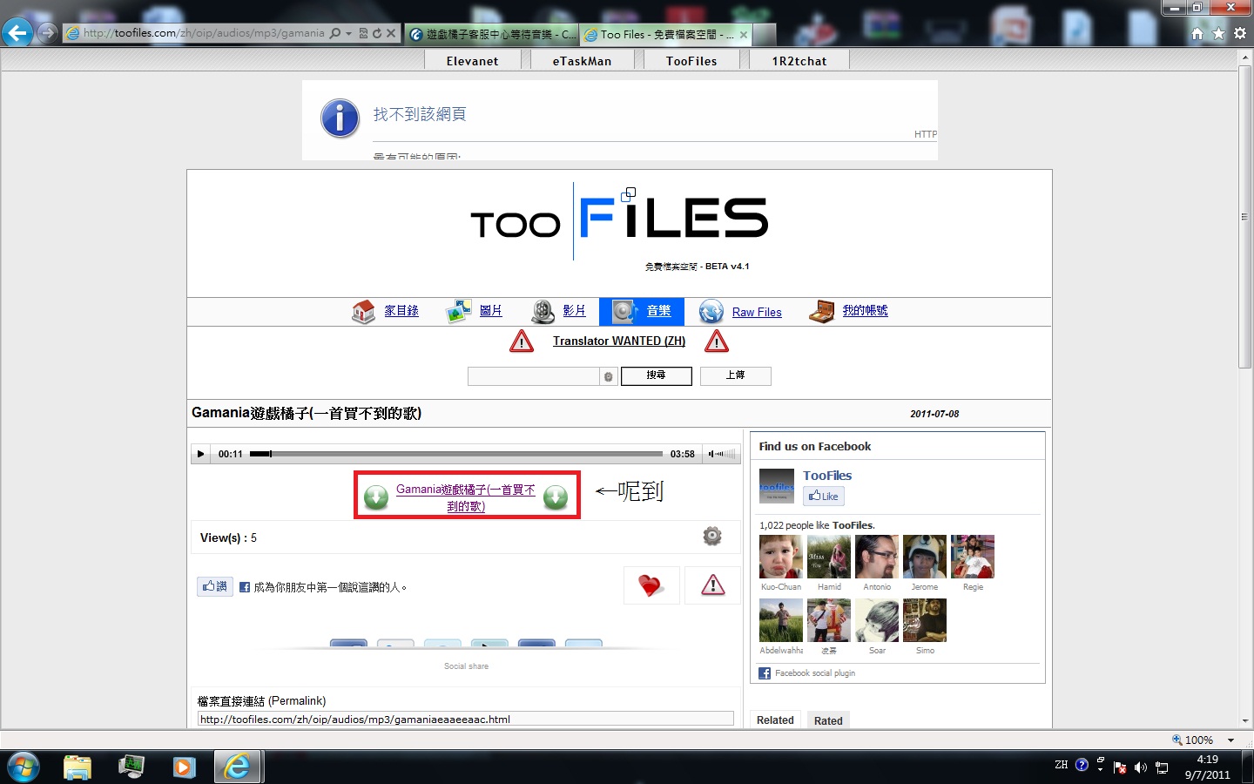Switch to the 遊戲橘子客服中心等待音樂 browser tab
This screenshot has height=784, width=1254.
tap(492, 35)
